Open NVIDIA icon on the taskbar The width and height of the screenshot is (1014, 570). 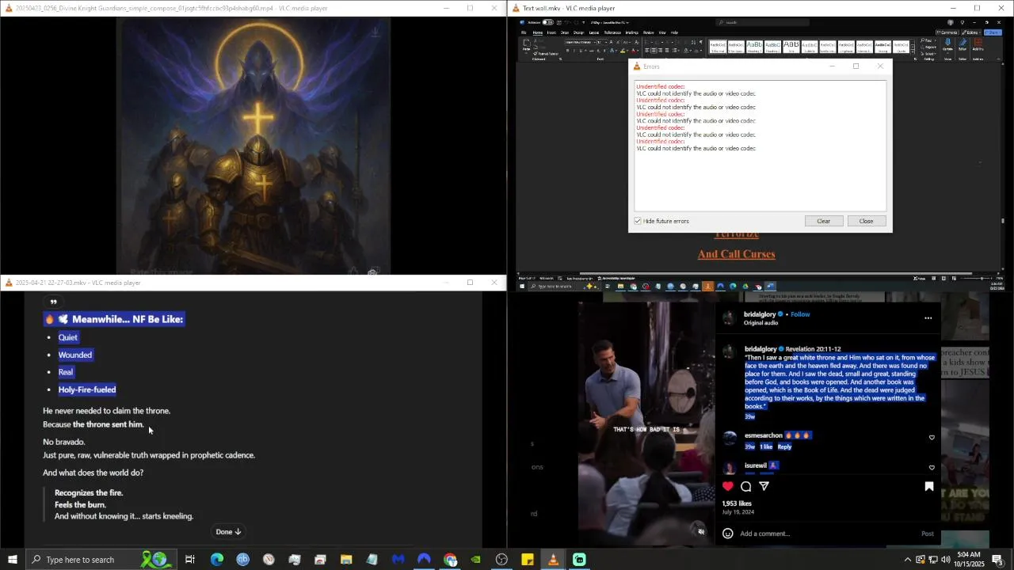475,560
